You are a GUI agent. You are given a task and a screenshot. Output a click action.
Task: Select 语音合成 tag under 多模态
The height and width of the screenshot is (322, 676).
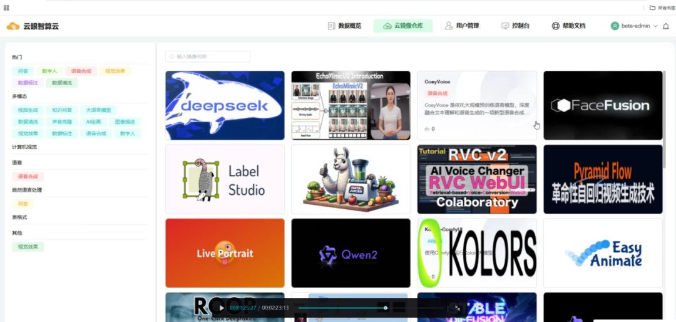[96, 134]
